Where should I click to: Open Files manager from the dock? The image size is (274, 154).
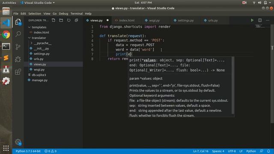coord(6,12)
